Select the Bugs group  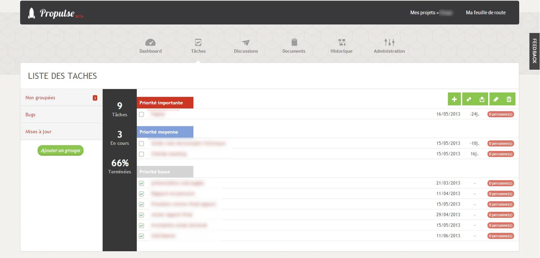pyautogui.click(x=61, y=115)
